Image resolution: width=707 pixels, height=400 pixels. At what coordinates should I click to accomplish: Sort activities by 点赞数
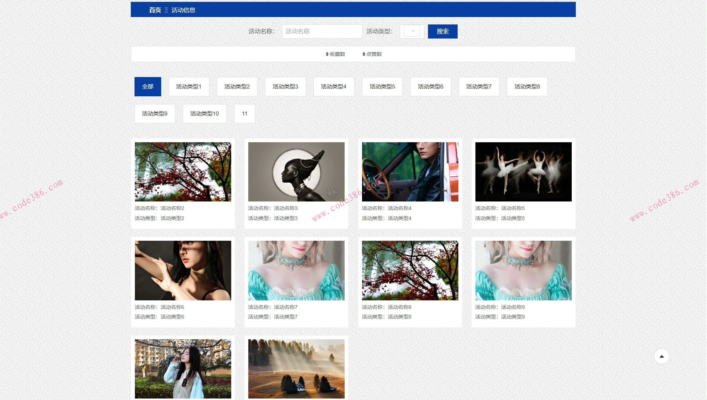point(372,54)
